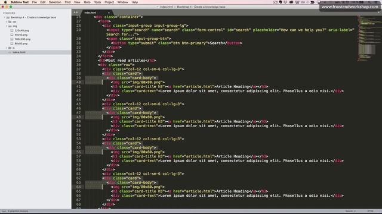
Task: Open the Window menu
Action: [x=122, y=2]
